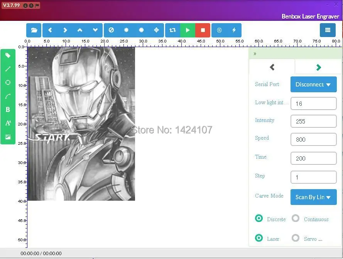Viewport: 343px width, 259px height.
Task: Click the strong laser large sun icon
Action: [141, 30]
